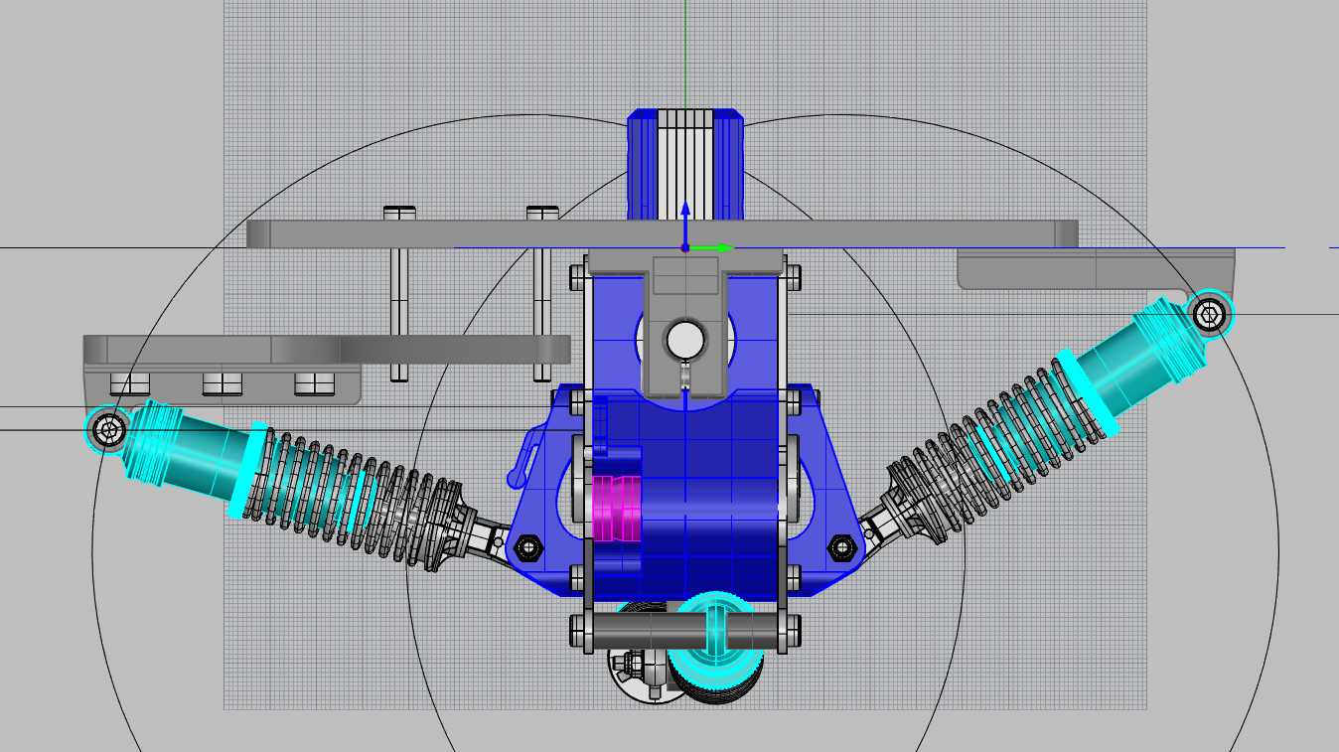Select the cyan wheel at the bottom
The image size is (1339, 752).
(x=715, y=641)
